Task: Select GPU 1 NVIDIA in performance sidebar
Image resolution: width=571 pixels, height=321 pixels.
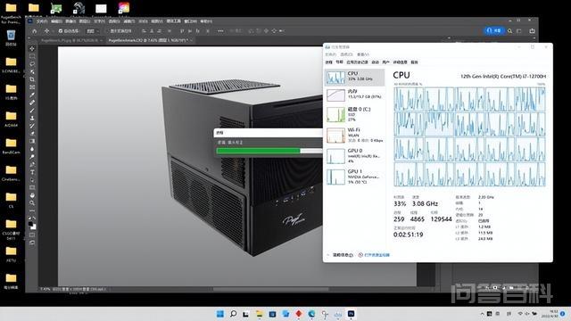Action: coord(355,177)
